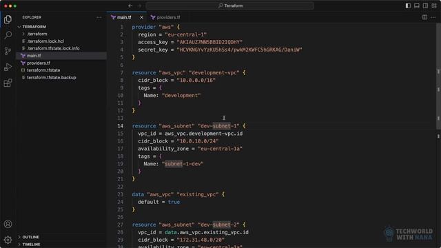Toggle the secondary sidebar layout icon

pos(426,6)
